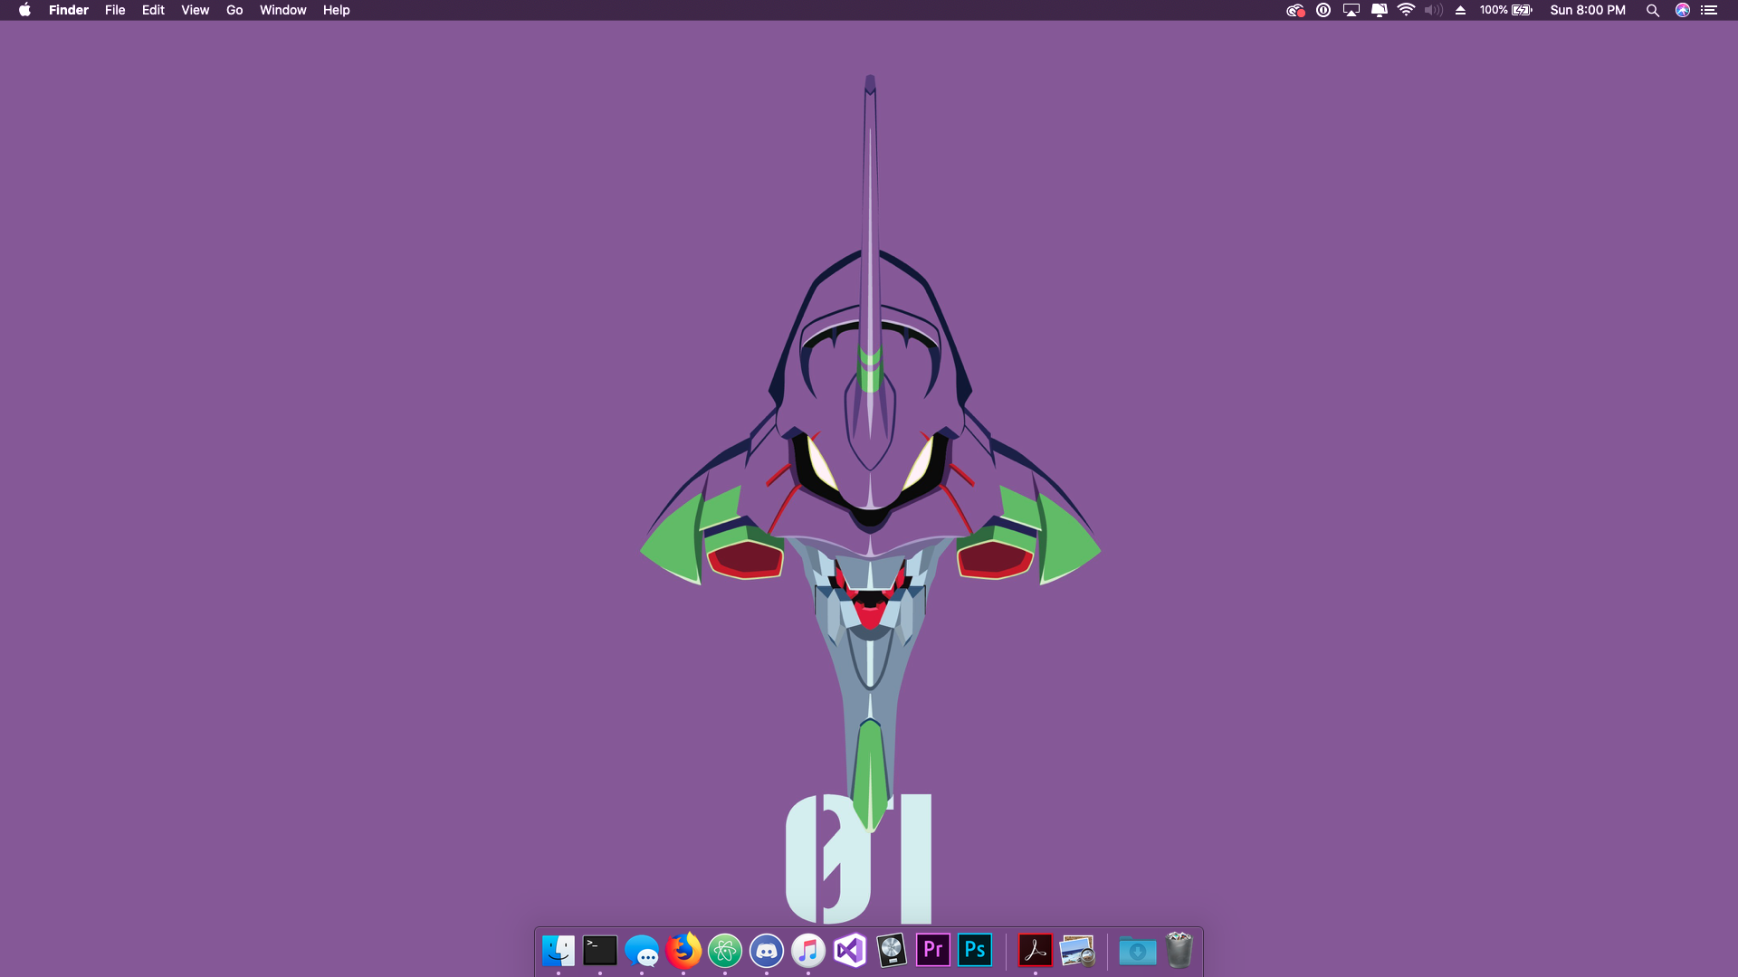The image size is (1738, 977).
Task: Open Adobe Premiere Pro from the Dock
Action: coord(933,951)
